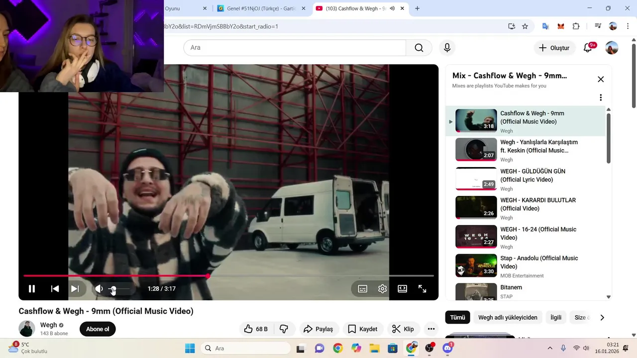
Task: Open the Chrome three-dot menu
Action: (628, 26)
